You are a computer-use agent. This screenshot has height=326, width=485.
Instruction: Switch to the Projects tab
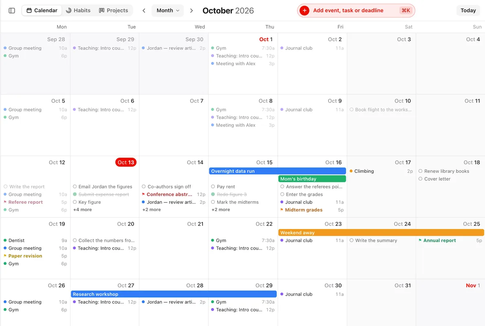click(x=113, y=11)
